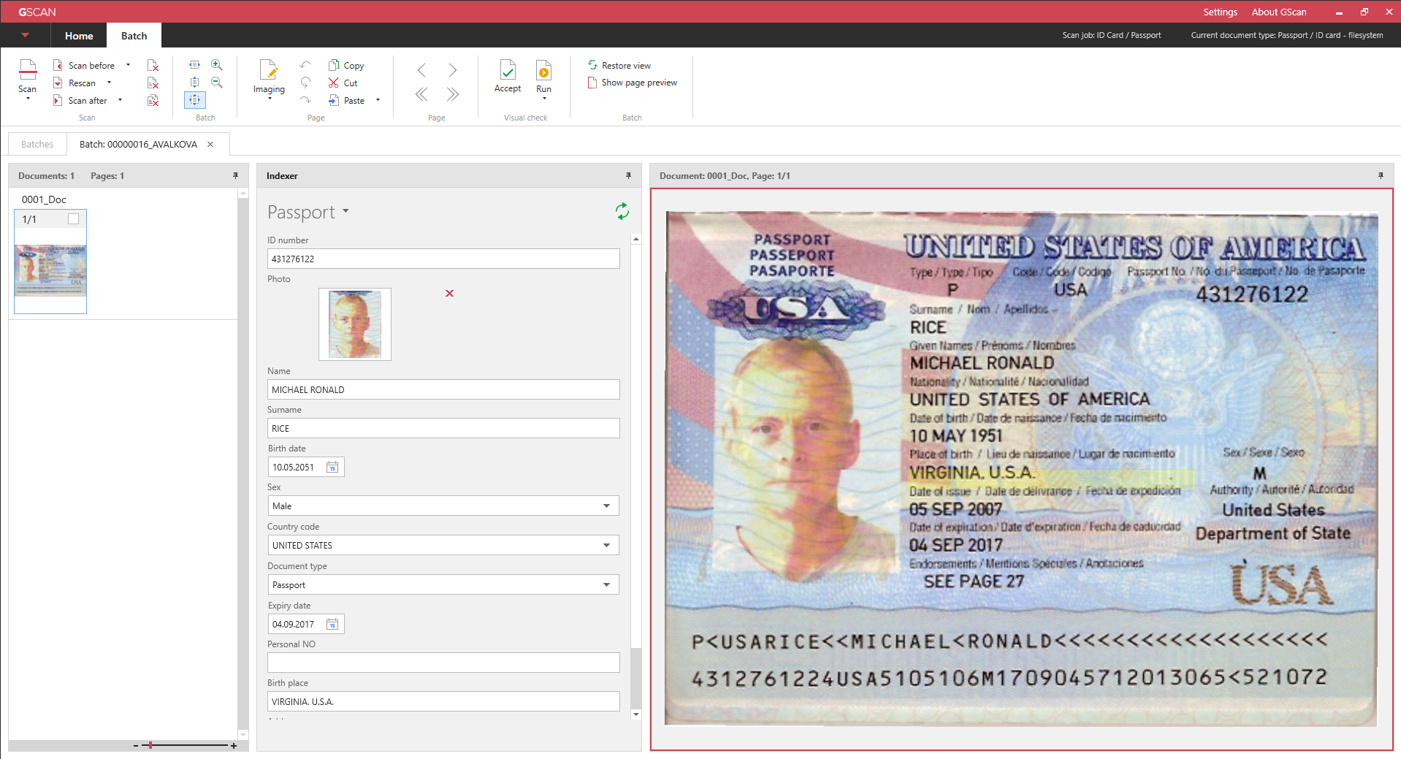1401x759 pixels.
Task: Click the zoom in magnifier icon
Action: 217,65
